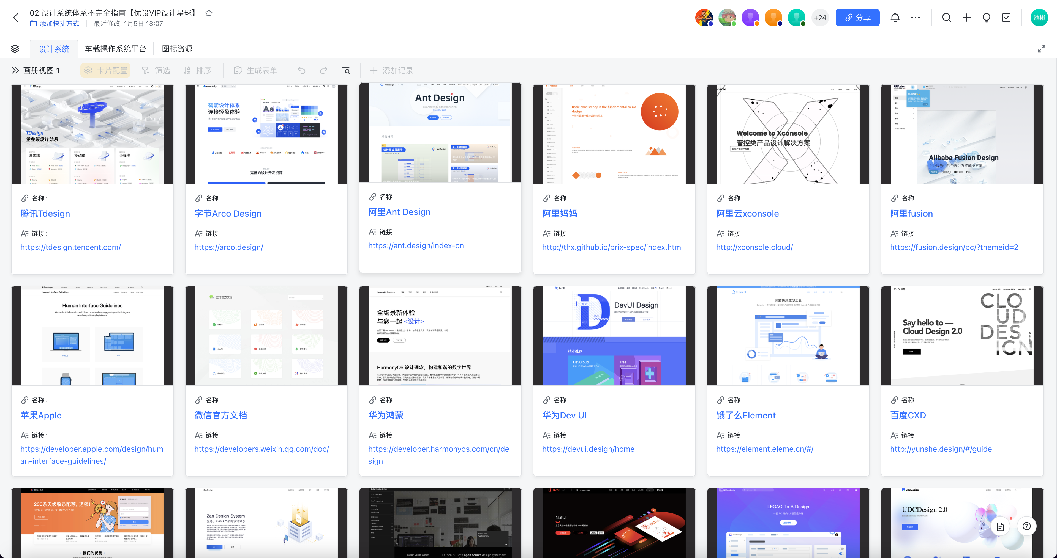Open the https://tdesign.tencent.com/ link

(x=70, y=247)
